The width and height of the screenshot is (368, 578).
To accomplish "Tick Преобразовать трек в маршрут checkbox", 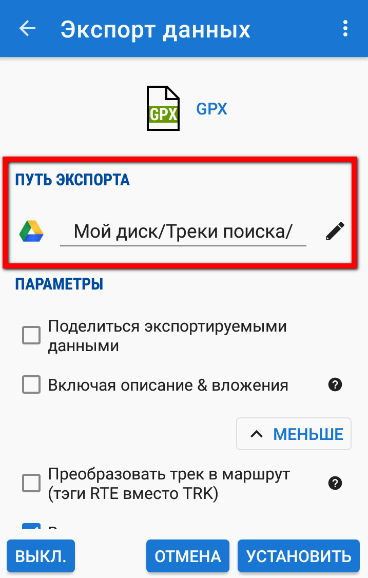I will (x=31, y=483).
